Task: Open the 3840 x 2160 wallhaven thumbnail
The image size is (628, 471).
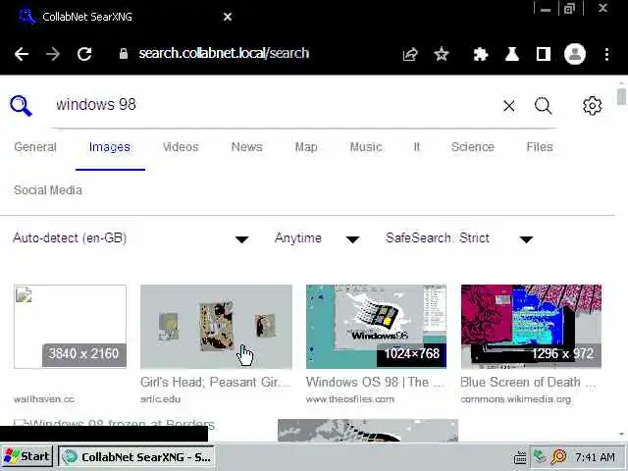Action: tap(70, 327)
